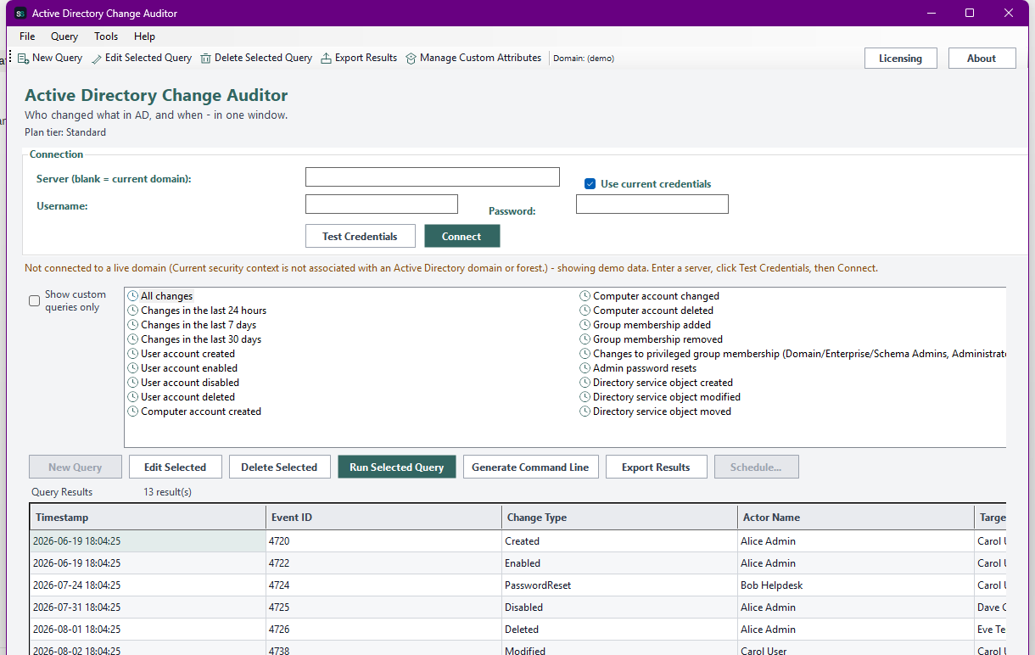The width and height of the screenshot is (1035, 655).
Task: Click the Delete Selected Query trash icon
Action: (x=207, y=59)
